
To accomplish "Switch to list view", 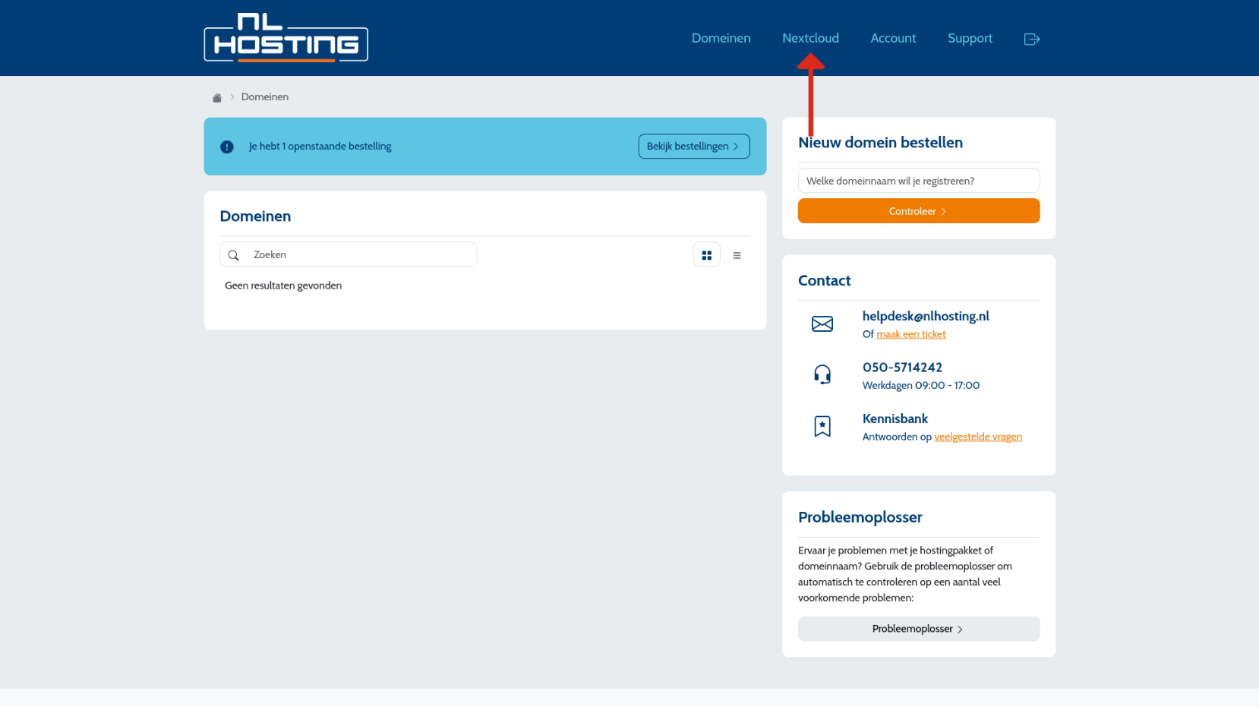I will pos(737,255).
